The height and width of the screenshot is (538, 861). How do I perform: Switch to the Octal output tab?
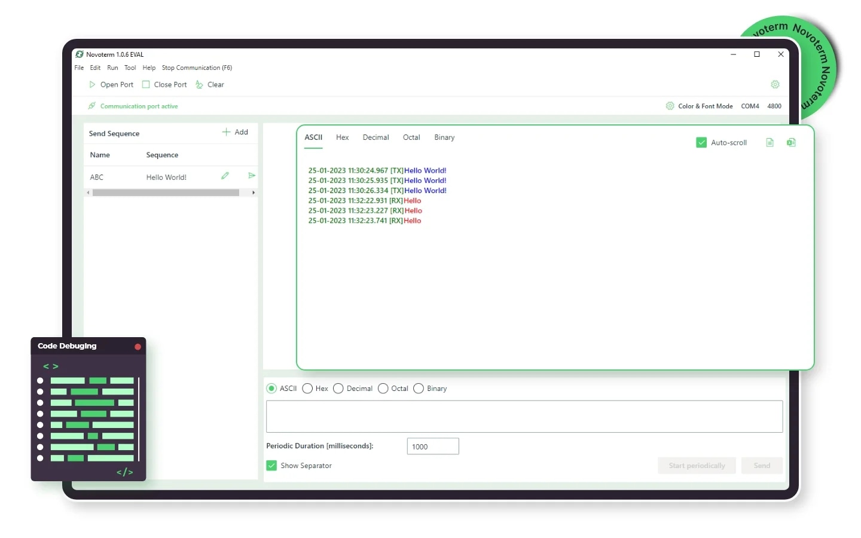click(411, 137)
